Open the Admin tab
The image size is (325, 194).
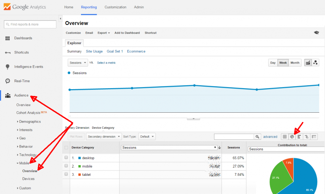139,7
